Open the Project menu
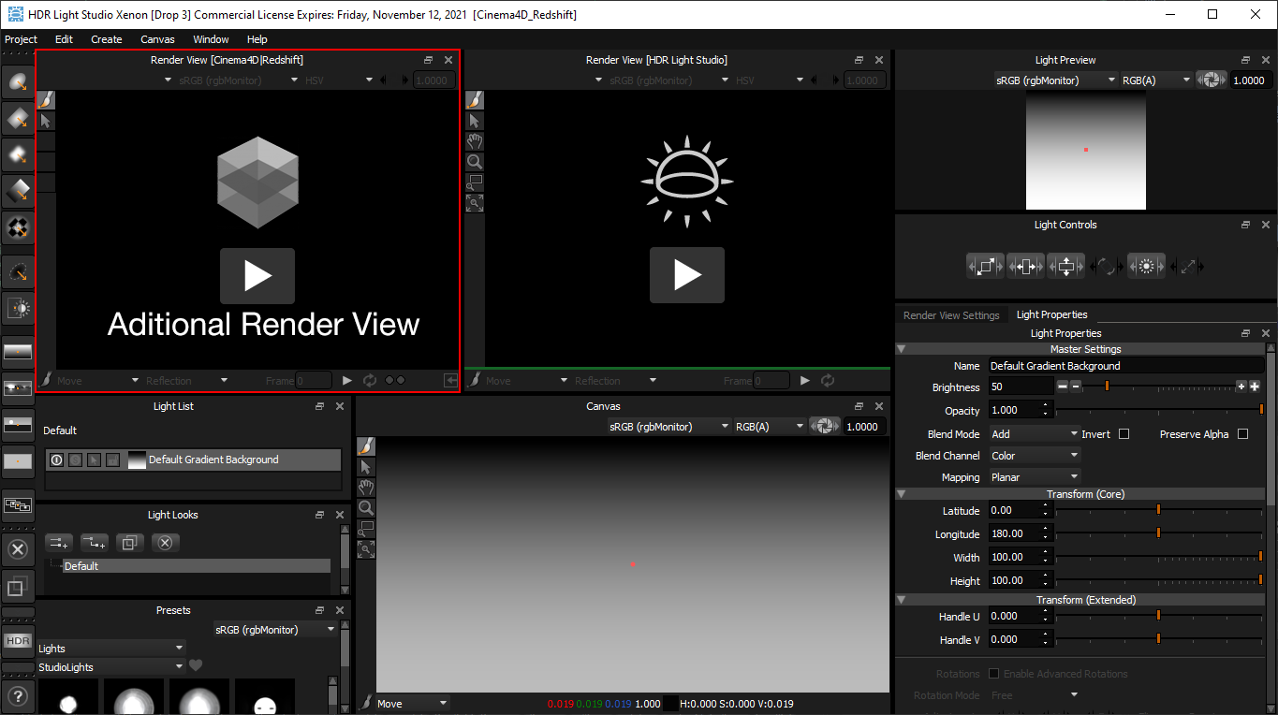This screenshot has height=715, width=1278. 21,39
